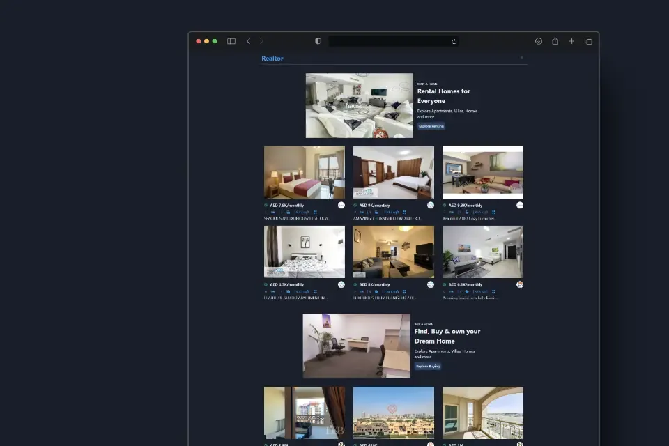This screenshot has height=446, width=669.
Task: Open the AED 9.8K/monthly listing photo
Action: coord(482,172)
